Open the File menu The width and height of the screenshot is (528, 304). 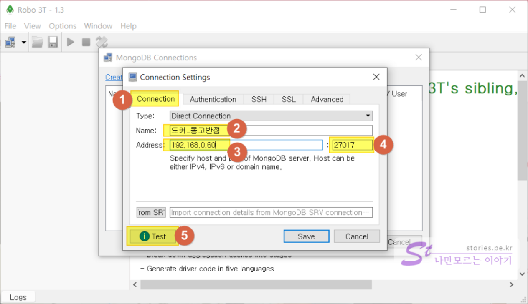click(x=10, y=26)
